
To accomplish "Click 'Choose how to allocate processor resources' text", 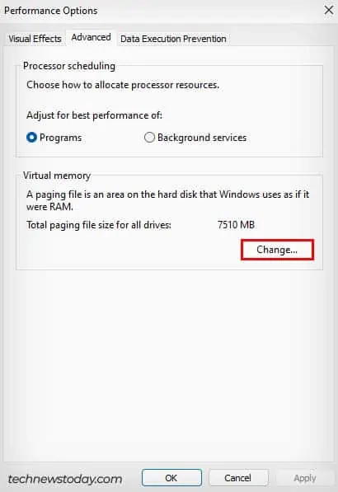I will 123,85.
